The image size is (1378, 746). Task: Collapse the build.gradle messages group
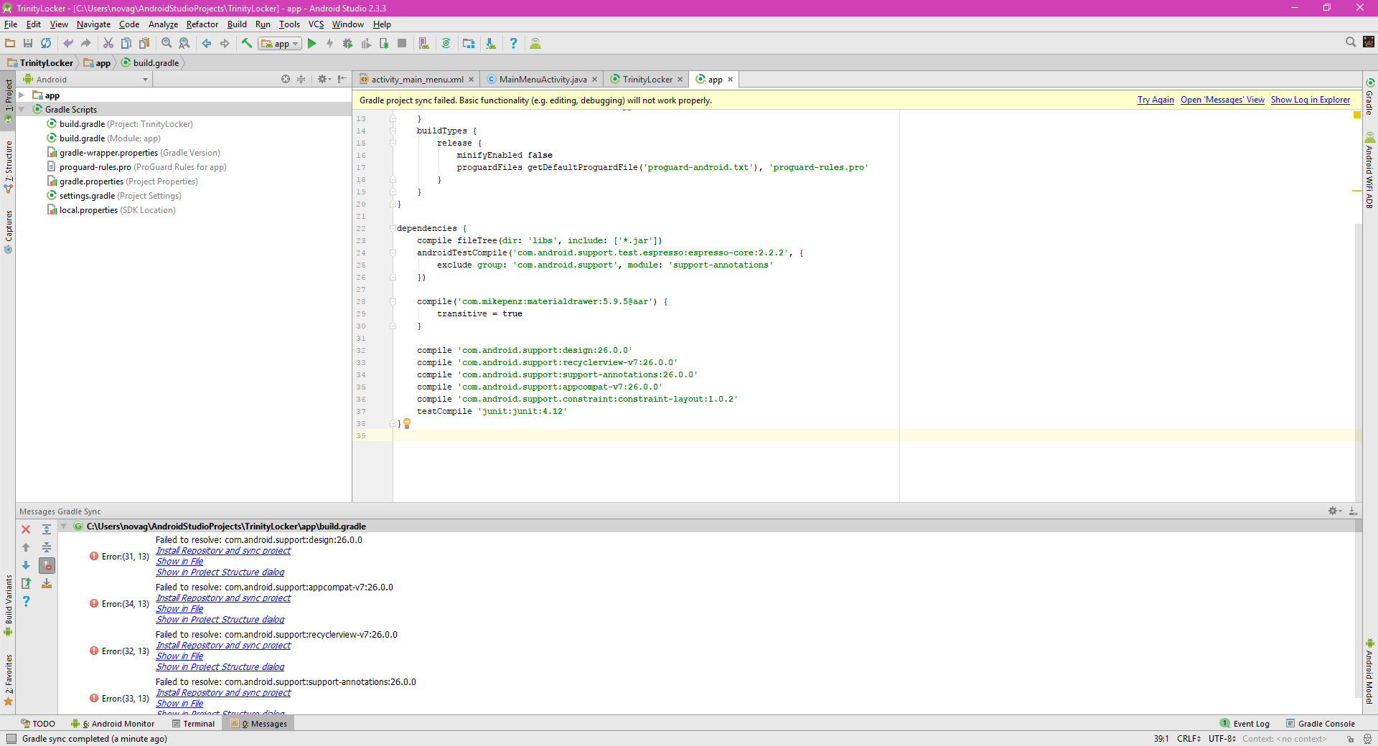pos(64,527)
